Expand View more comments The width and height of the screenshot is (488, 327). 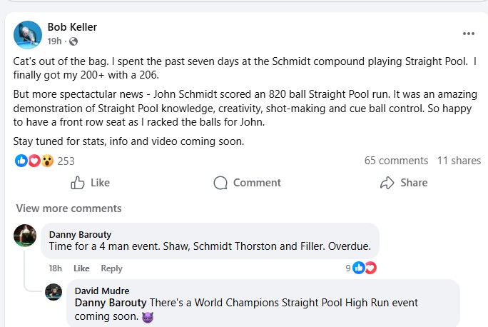(x=68, y=208)
